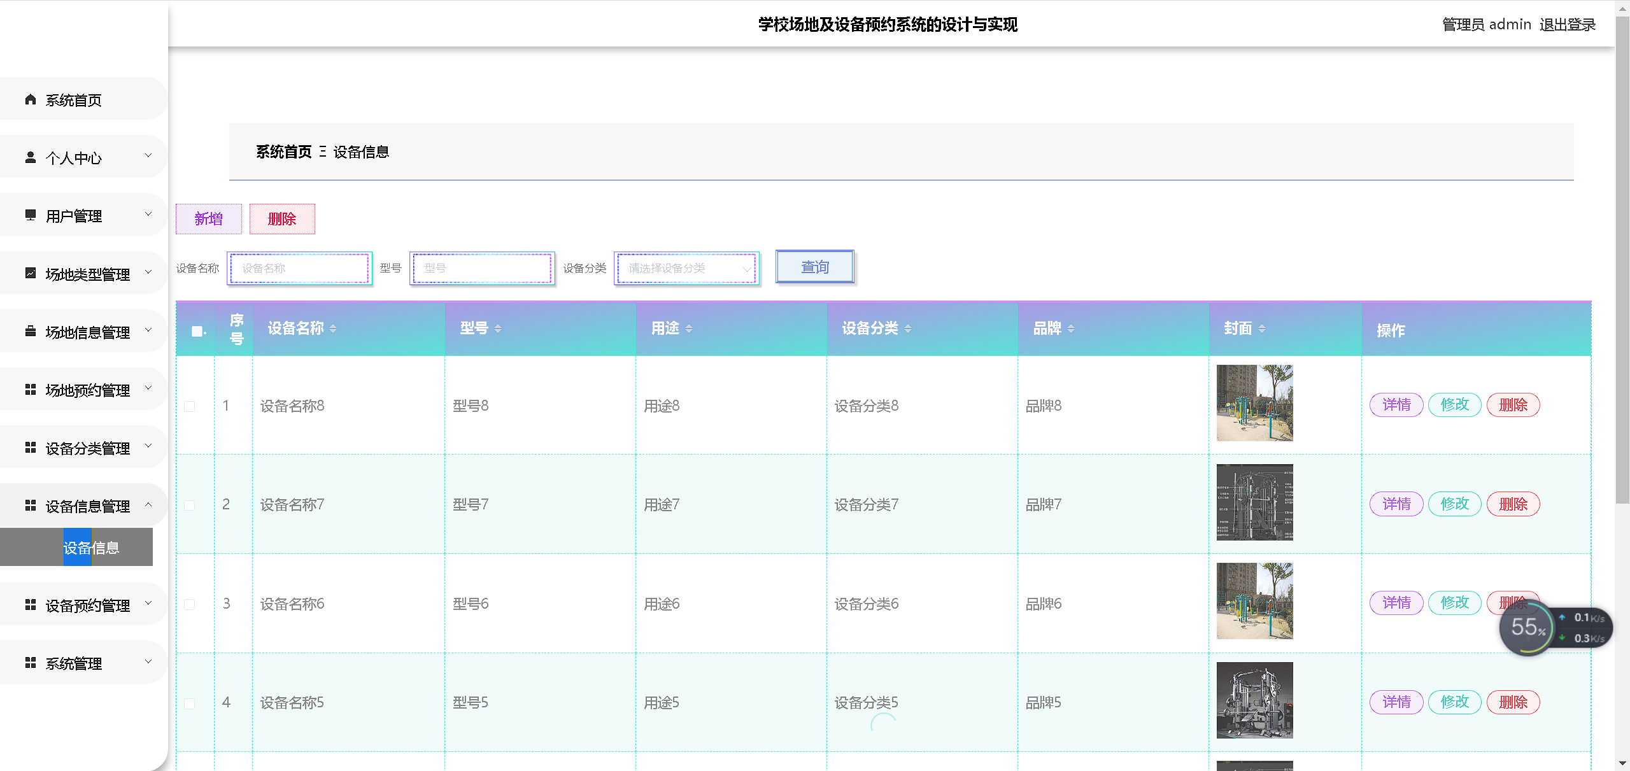Image resolution: width=1630 pixels, height=771 pixels.
Task: Click the grid icon beside 场地预约管理
Action: pyautogui.click(x=30, y=389)
